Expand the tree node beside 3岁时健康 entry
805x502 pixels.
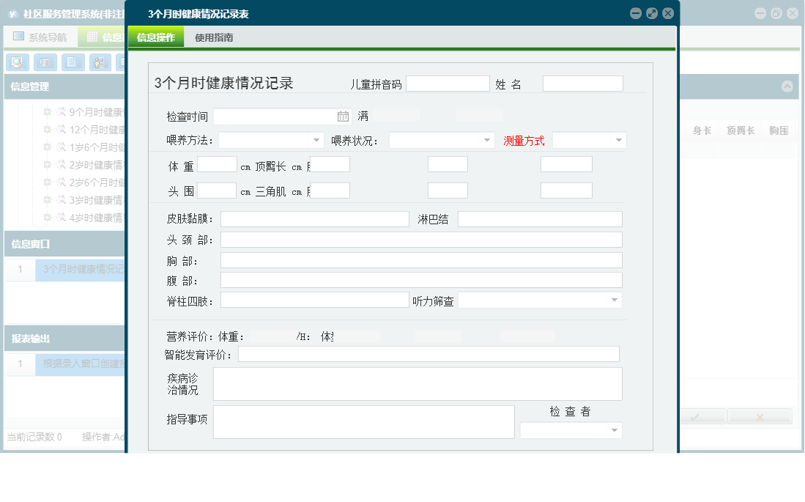47,199
